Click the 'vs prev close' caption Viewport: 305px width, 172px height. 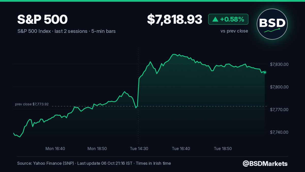point(234,31)
